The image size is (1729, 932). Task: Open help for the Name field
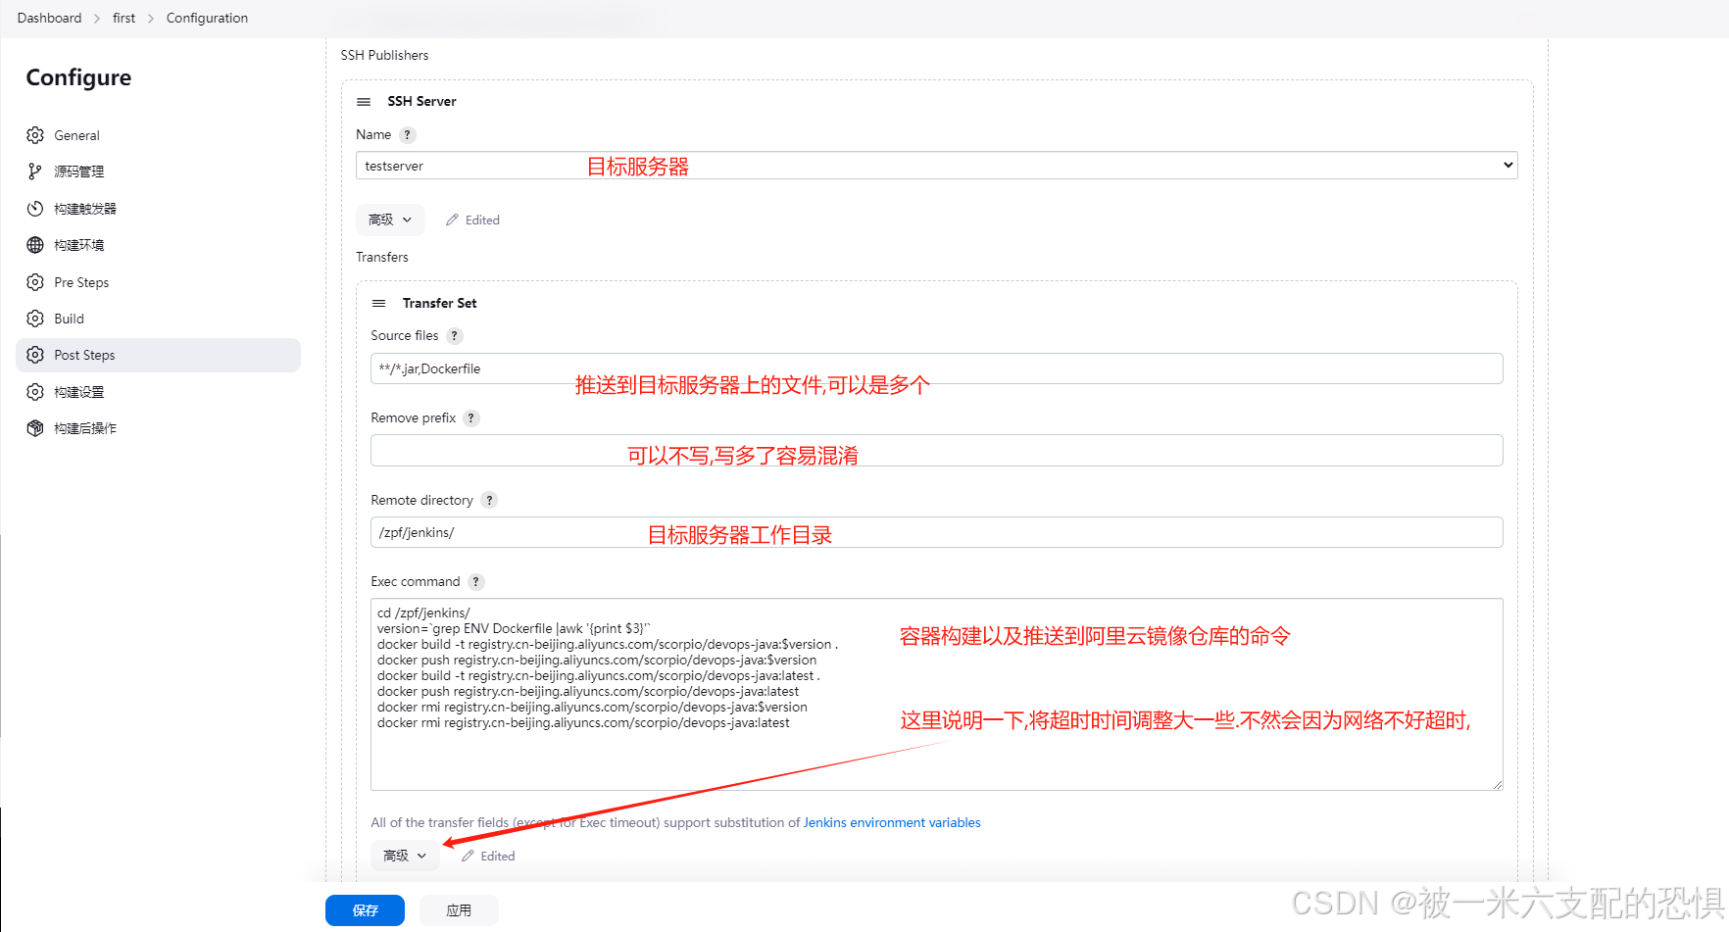(408, 135)
